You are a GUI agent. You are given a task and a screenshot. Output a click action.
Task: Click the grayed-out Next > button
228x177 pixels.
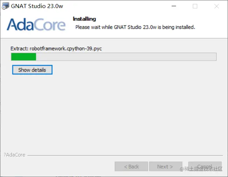point(166,166)
